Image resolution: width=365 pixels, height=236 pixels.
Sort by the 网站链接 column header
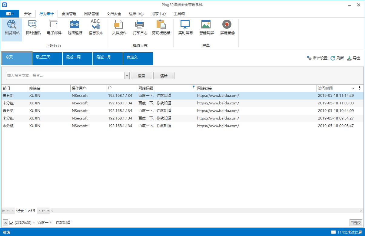click(x=256, y=88)
